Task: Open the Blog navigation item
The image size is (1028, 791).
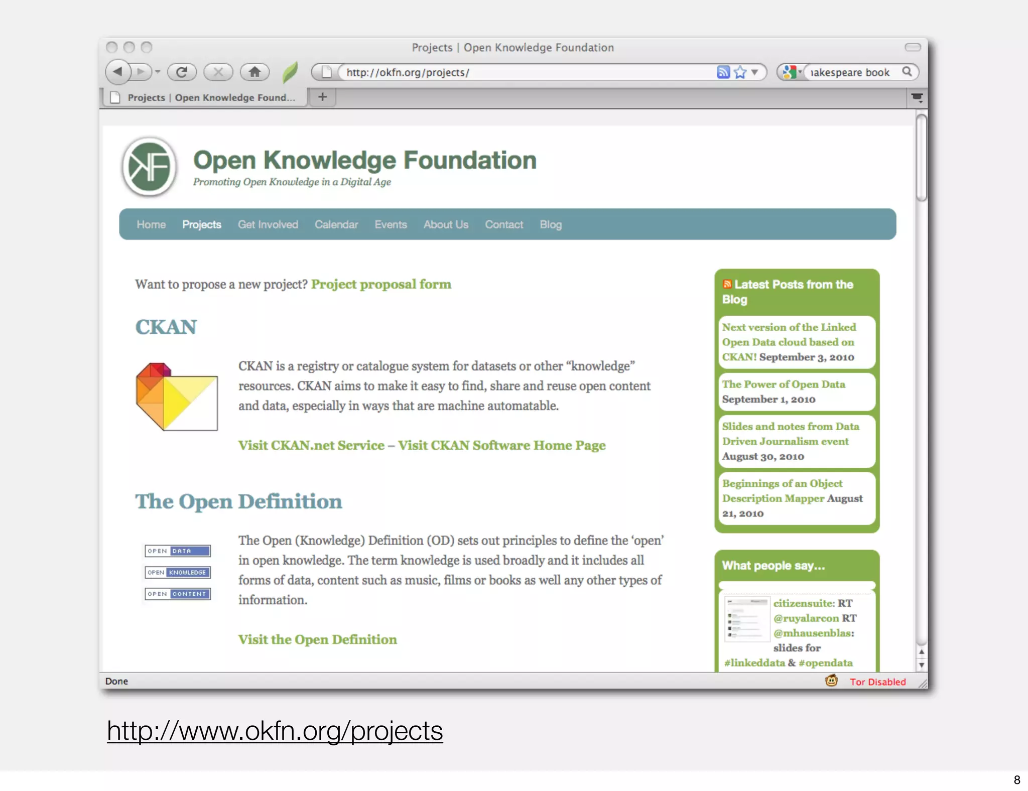Action: pyautogui.click(x=551, y=224)
